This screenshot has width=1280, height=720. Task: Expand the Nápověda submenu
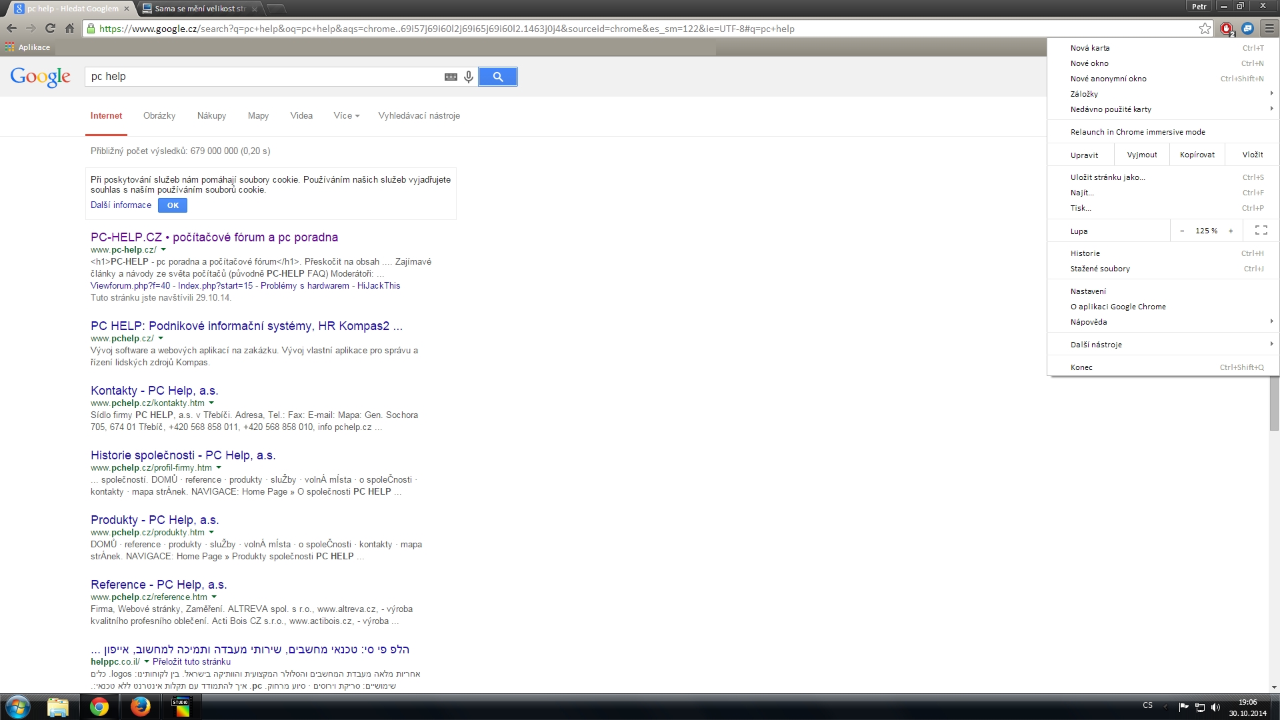(x=1163, y=322)
